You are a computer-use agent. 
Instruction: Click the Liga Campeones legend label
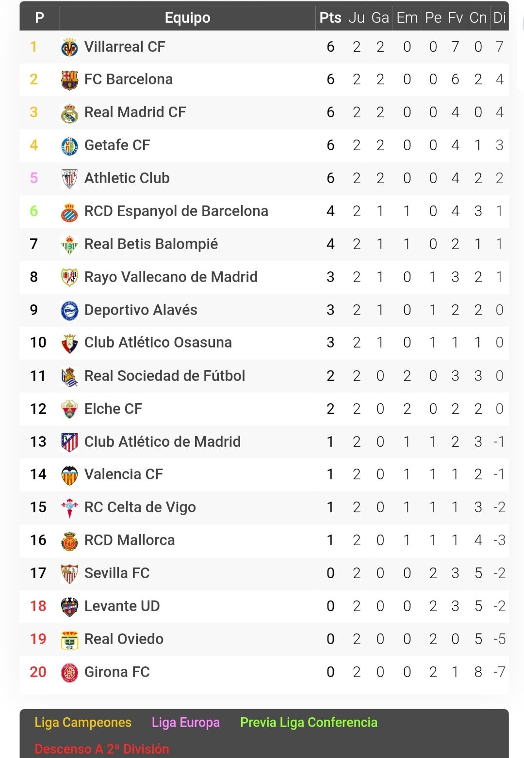(83, 722)
